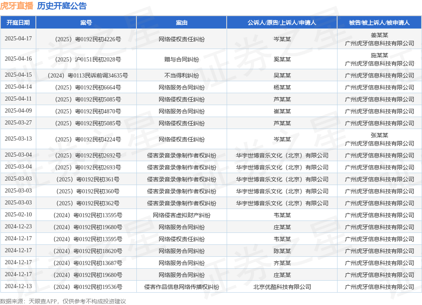Viewport: 422px width, 305px height.
Task: Select case number (2025)粤0192民初6664号
Action: pos(88,87)
